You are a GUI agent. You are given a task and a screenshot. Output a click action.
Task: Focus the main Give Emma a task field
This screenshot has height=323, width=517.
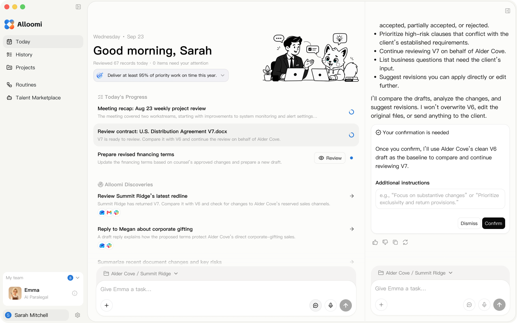(226, 289)
